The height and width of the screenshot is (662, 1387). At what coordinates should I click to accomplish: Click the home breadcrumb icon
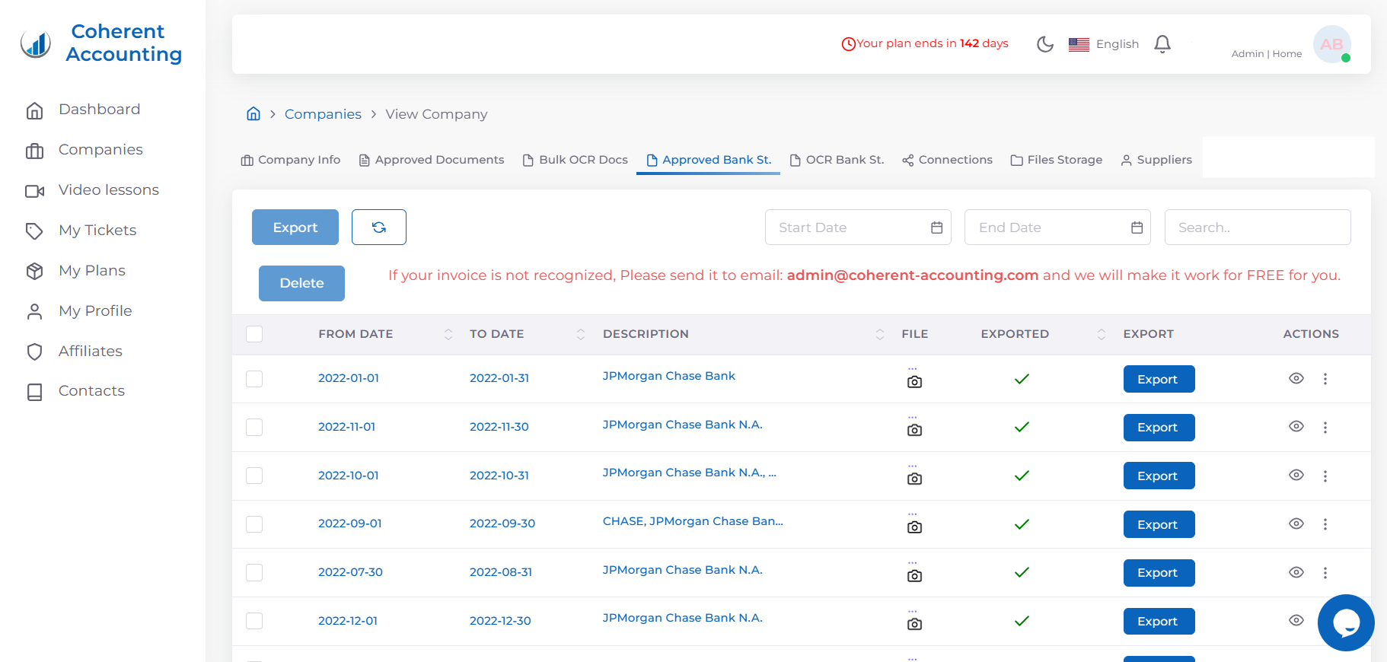coord(253,114)
